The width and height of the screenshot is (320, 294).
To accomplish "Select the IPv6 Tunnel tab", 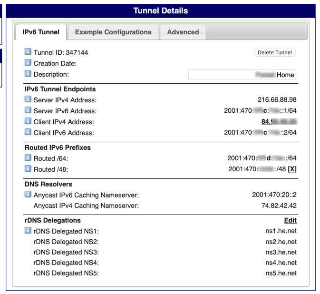I will pos(41,32).
